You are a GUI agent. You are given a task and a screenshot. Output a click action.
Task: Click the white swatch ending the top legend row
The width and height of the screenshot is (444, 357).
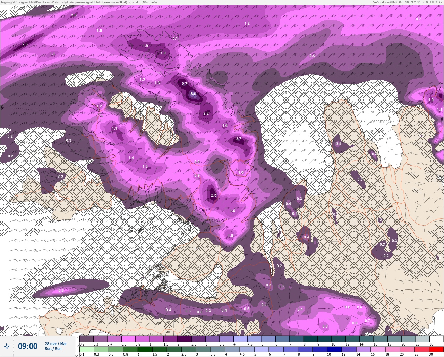coord(437,339)
